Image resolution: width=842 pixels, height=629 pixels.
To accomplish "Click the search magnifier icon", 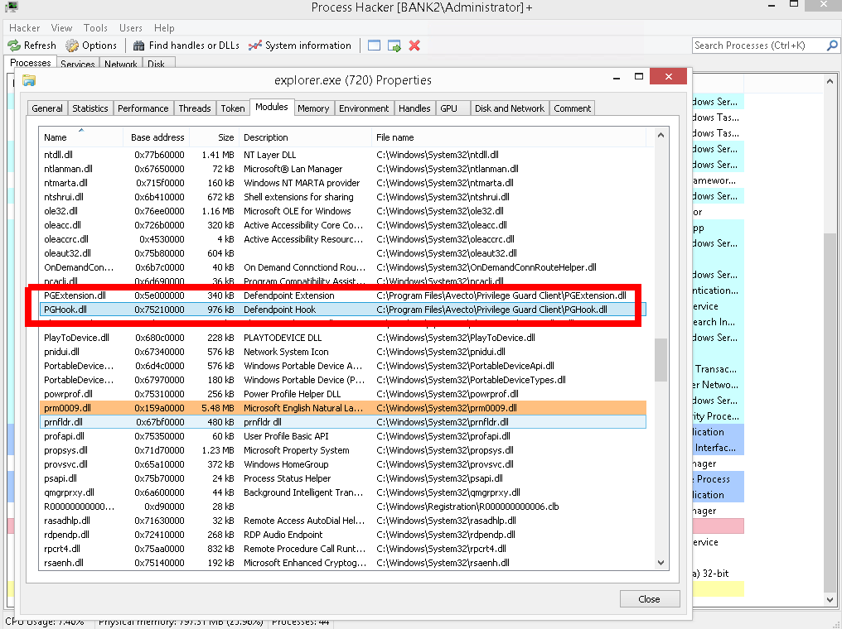I will (831, 46).
